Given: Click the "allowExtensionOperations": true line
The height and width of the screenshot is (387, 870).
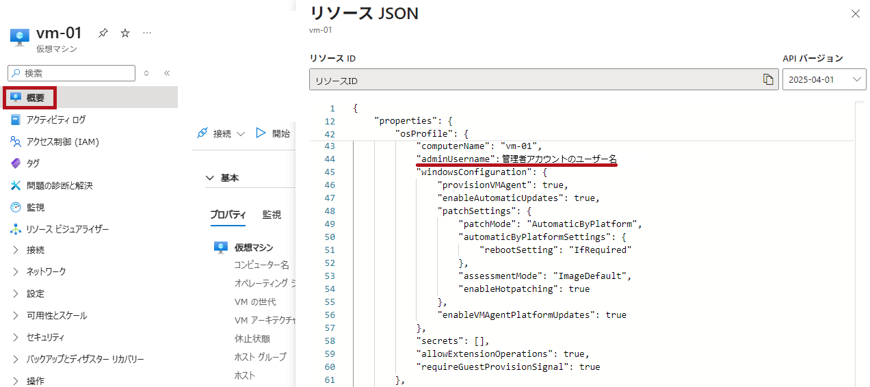Looking at the screenshot, I should click(503, 354).
